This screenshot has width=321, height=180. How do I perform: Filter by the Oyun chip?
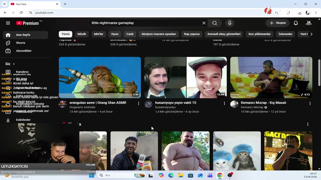pyautogui.click(x=115, y=34)
